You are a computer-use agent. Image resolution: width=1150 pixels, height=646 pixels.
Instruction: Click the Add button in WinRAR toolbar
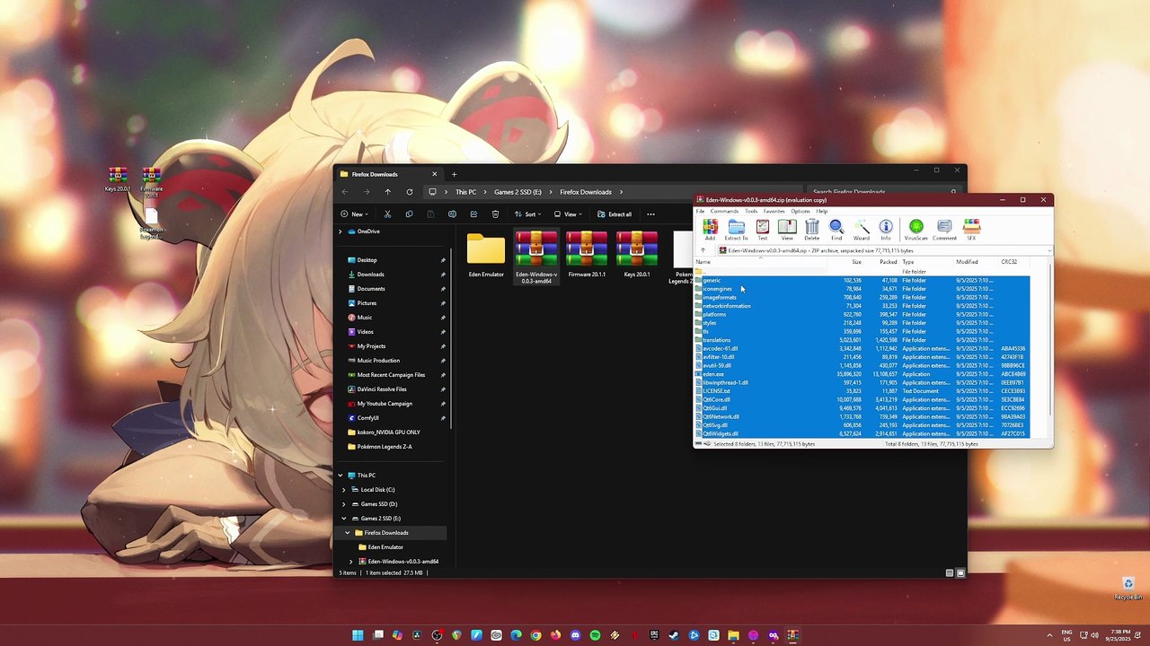coord(710,230)
